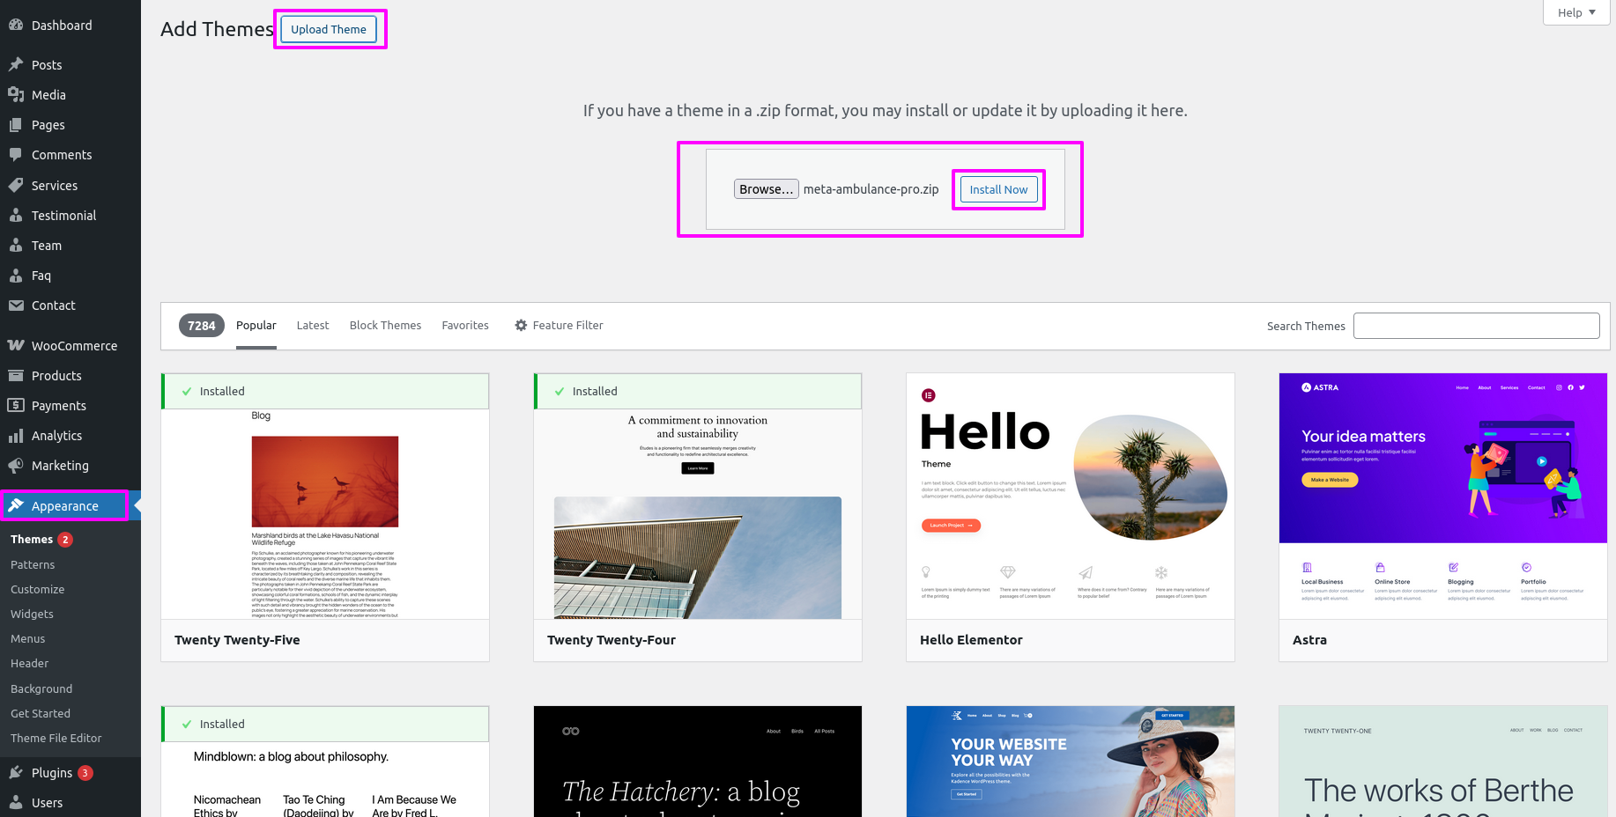This screenshot has width=1616, height=817.
Task: Open Media library icon
Action: coord(16,94)
